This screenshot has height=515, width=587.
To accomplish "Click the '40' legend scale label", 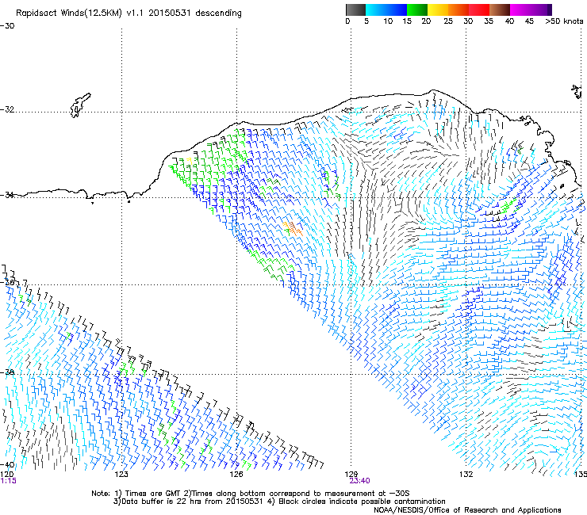I will pos(509,21).
